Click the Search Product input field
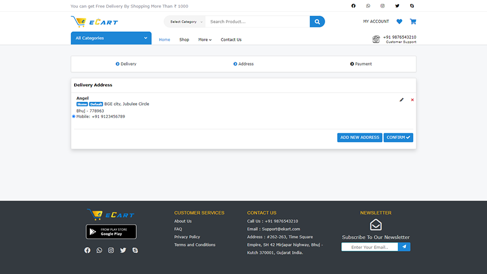 pyautogui.click(x=257, y=22)
